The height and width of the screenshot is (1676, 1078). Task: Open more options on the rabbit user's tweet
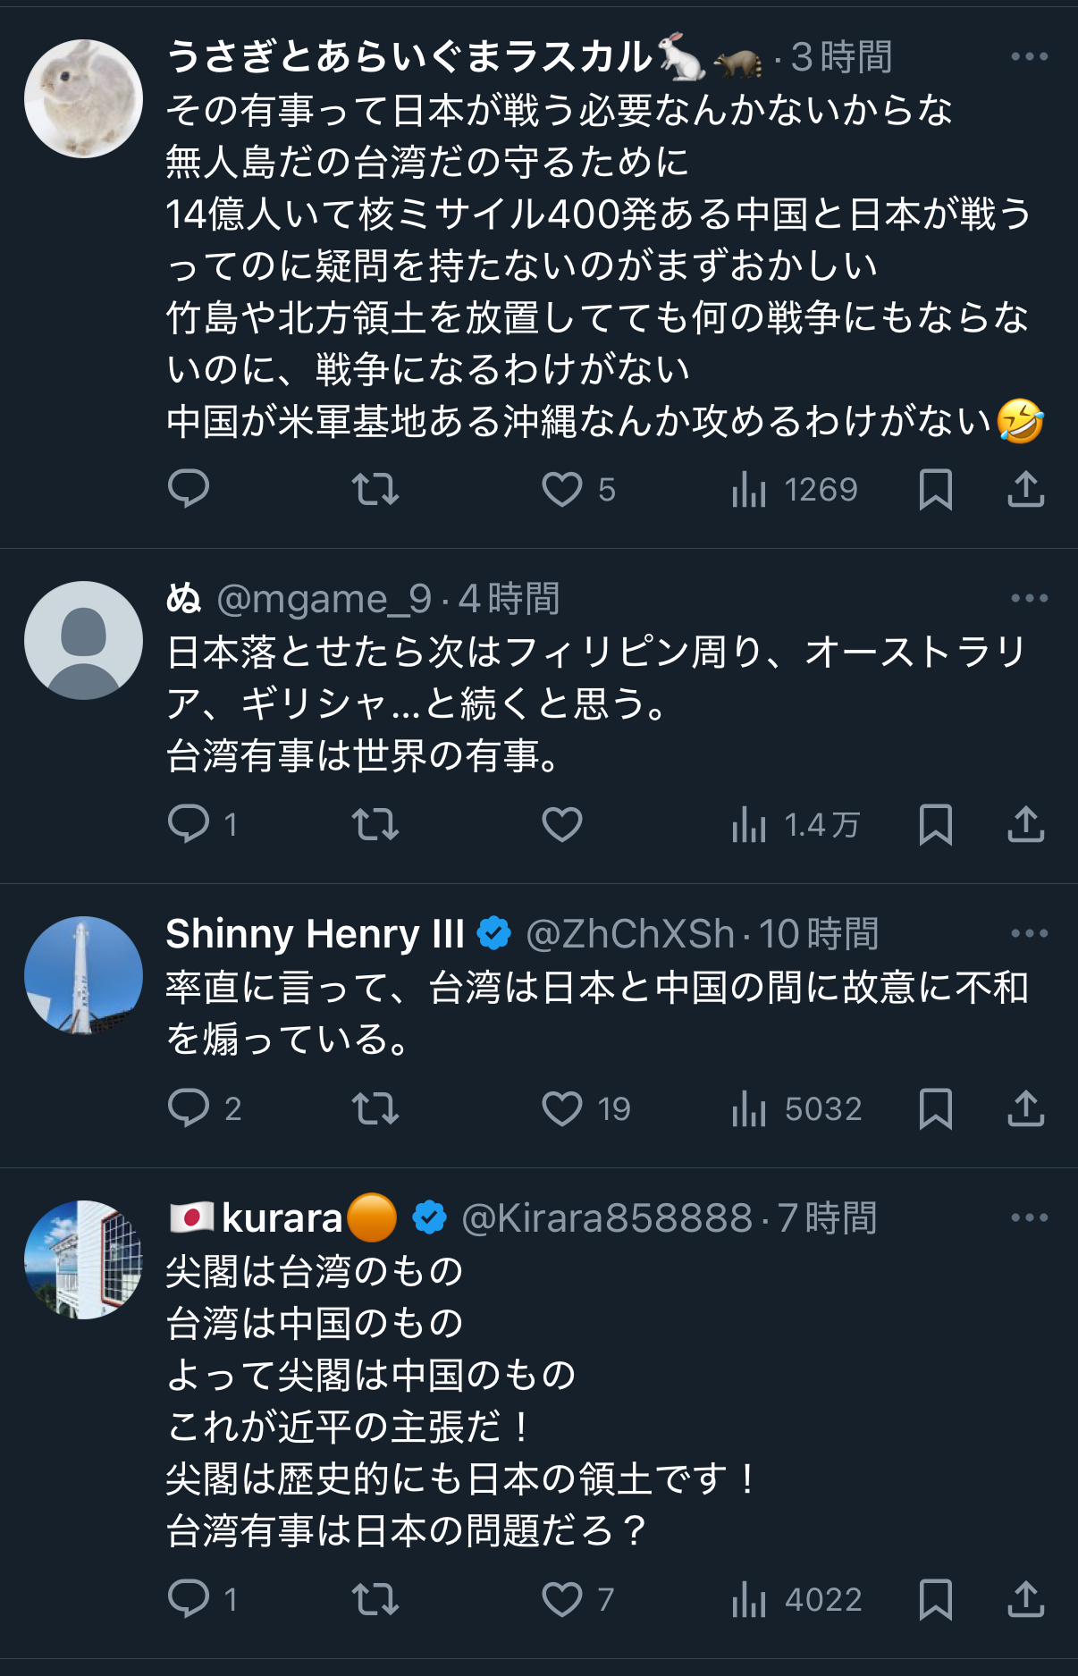pyautogui.click(x=1029, y=56)
